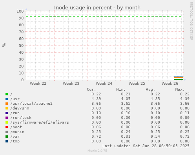The height and width of the screenshot is (155, 195).
Task: Select the /usr/local/apache2 legend label
Action: (31, 104)
